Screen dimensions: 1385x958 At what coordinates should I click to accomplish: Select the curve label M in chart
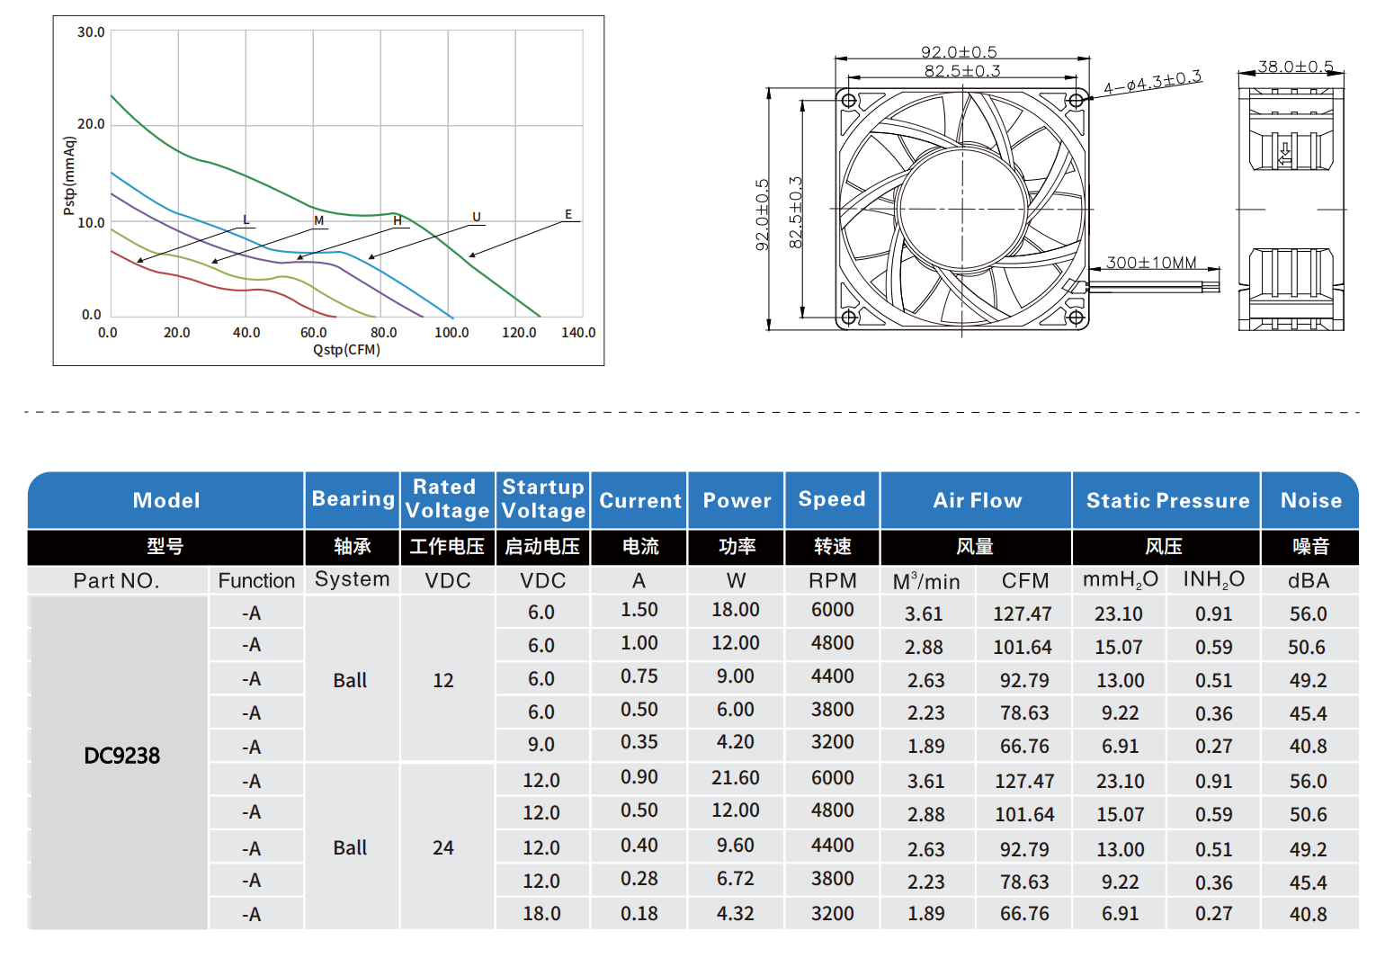point(318,220)
